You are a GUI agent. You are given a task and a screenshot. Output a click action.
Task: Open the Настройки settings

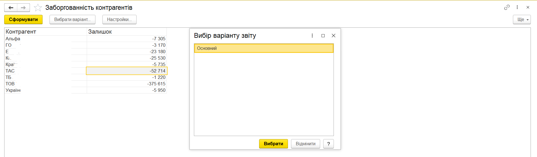click(x=119, y=20)
